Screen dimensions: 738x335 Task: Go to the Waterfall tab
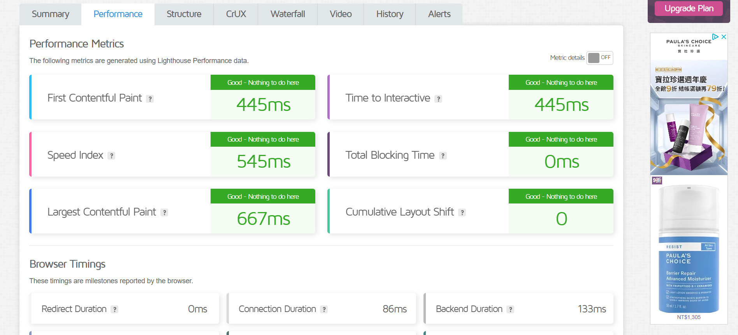click(x=288, y=14)
